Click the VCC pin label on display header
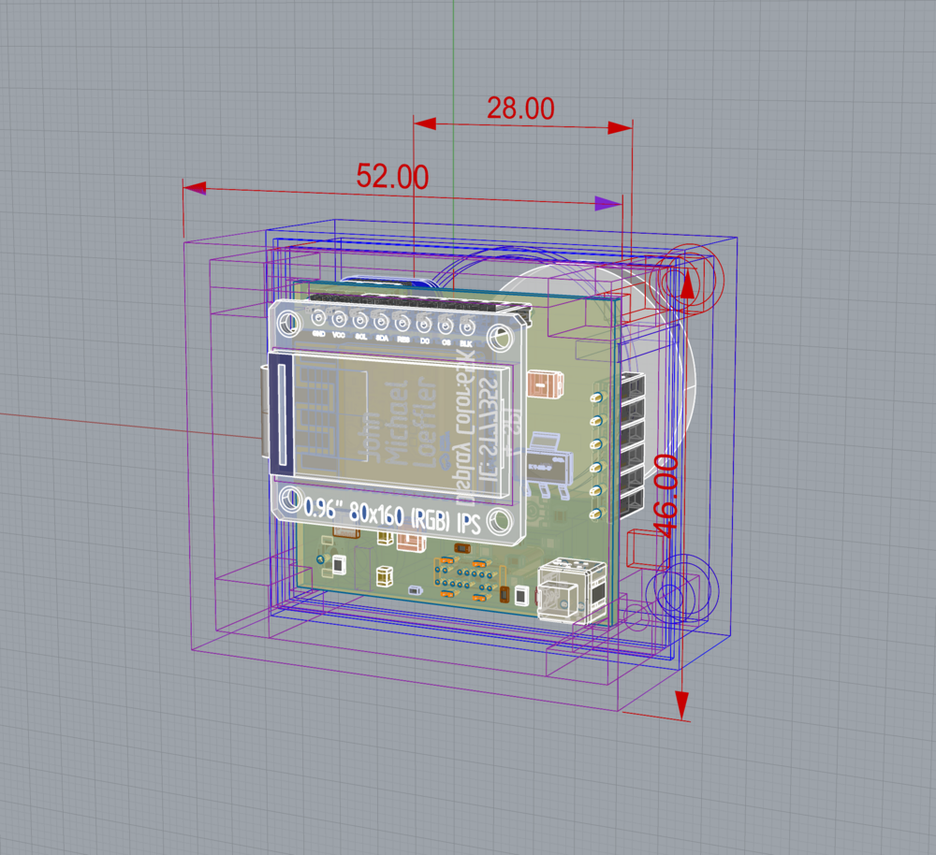This screenshot has width=936, height=855. [339, 335]
